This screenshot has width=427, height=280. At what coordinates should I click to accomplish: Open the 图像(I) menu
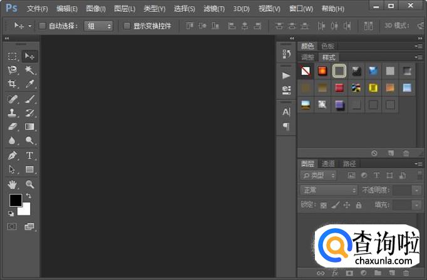[x=96, y=9]
